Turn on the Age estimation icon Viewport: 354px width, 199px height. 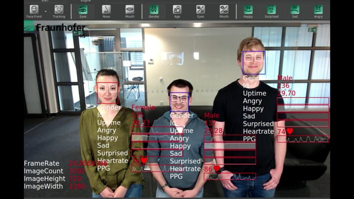point(177,10)
